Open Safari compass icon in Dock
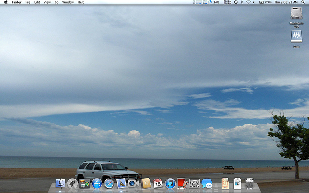This screenshot has height=193, width=309. tap(109, 183)
